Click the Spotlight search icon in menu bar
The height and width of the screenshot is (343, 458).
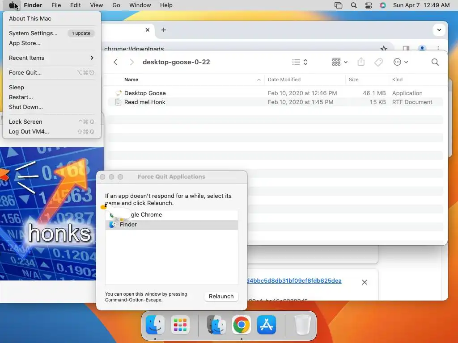coord(353,5)
